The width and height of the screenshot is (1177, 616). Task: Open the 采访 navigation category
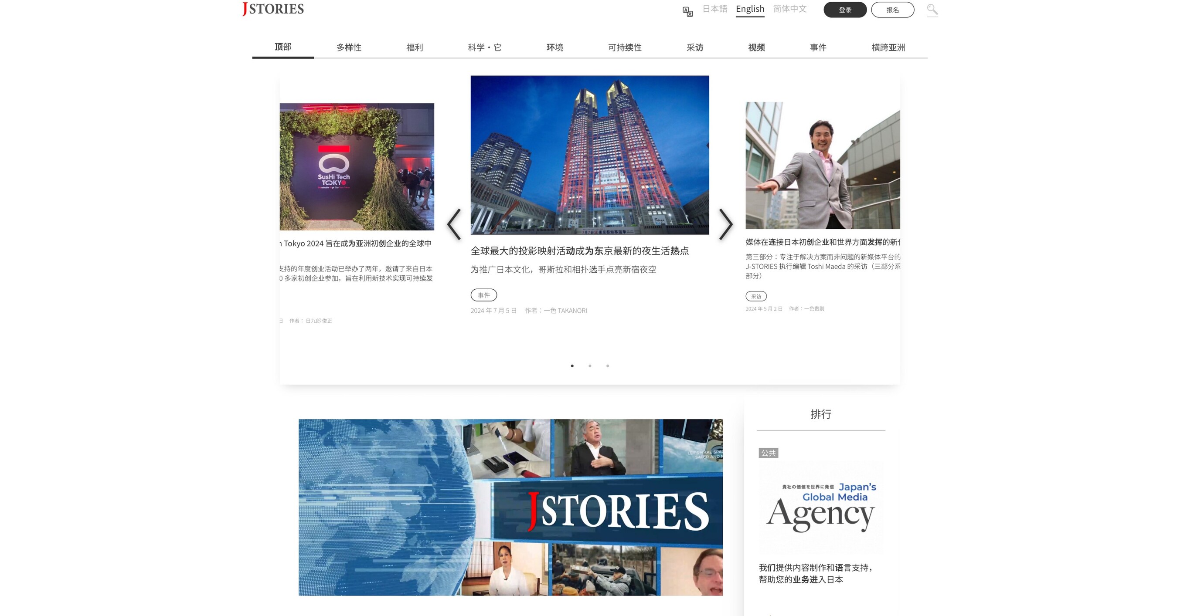[694, 47]
